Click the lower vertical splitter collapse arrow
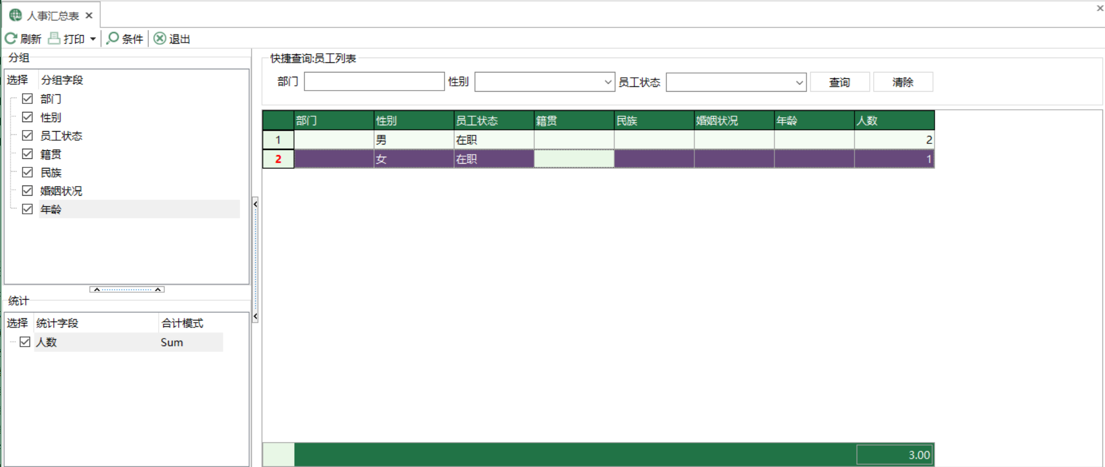Viewport: 1105px width, 467px height. 255,316
